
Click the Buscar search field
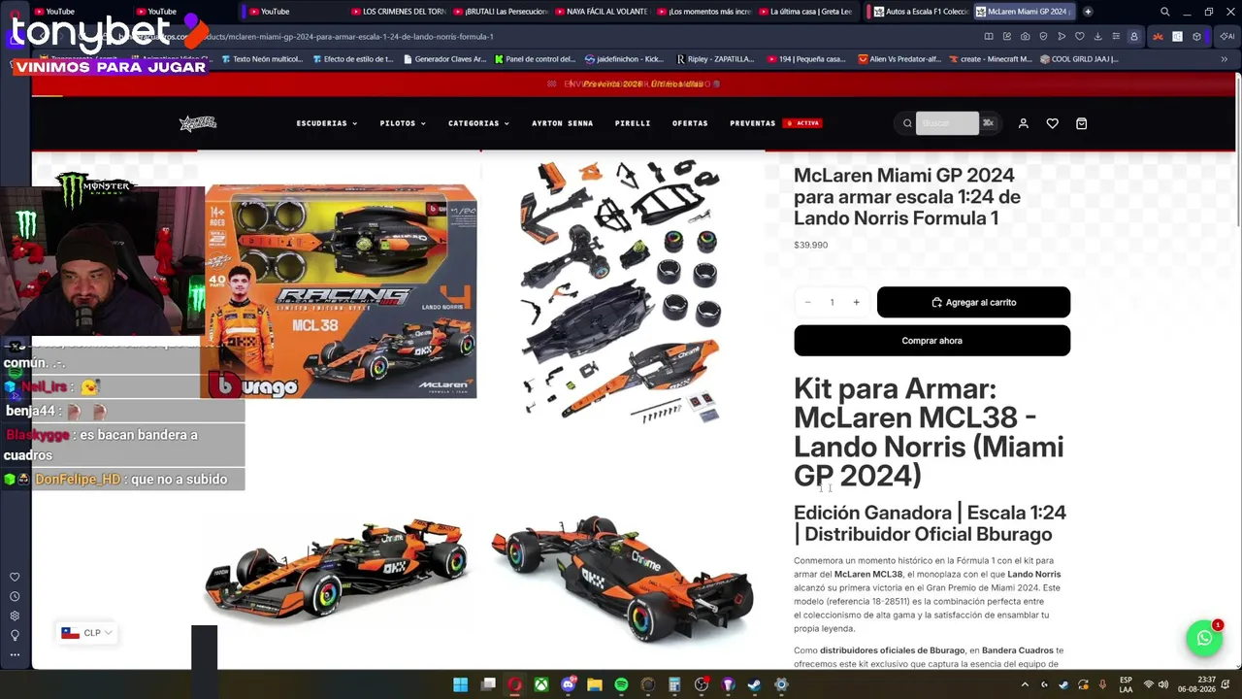click(x=948, y=123)
